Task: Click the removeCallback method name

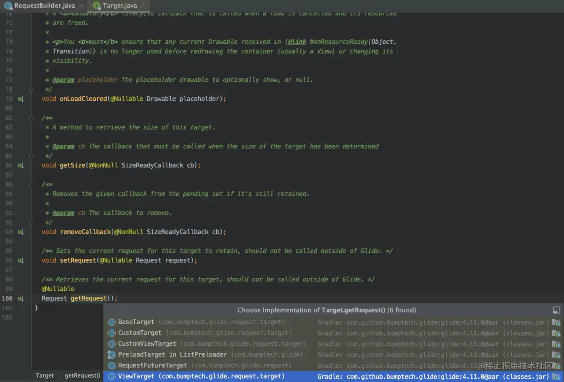Action: (85, 232)
